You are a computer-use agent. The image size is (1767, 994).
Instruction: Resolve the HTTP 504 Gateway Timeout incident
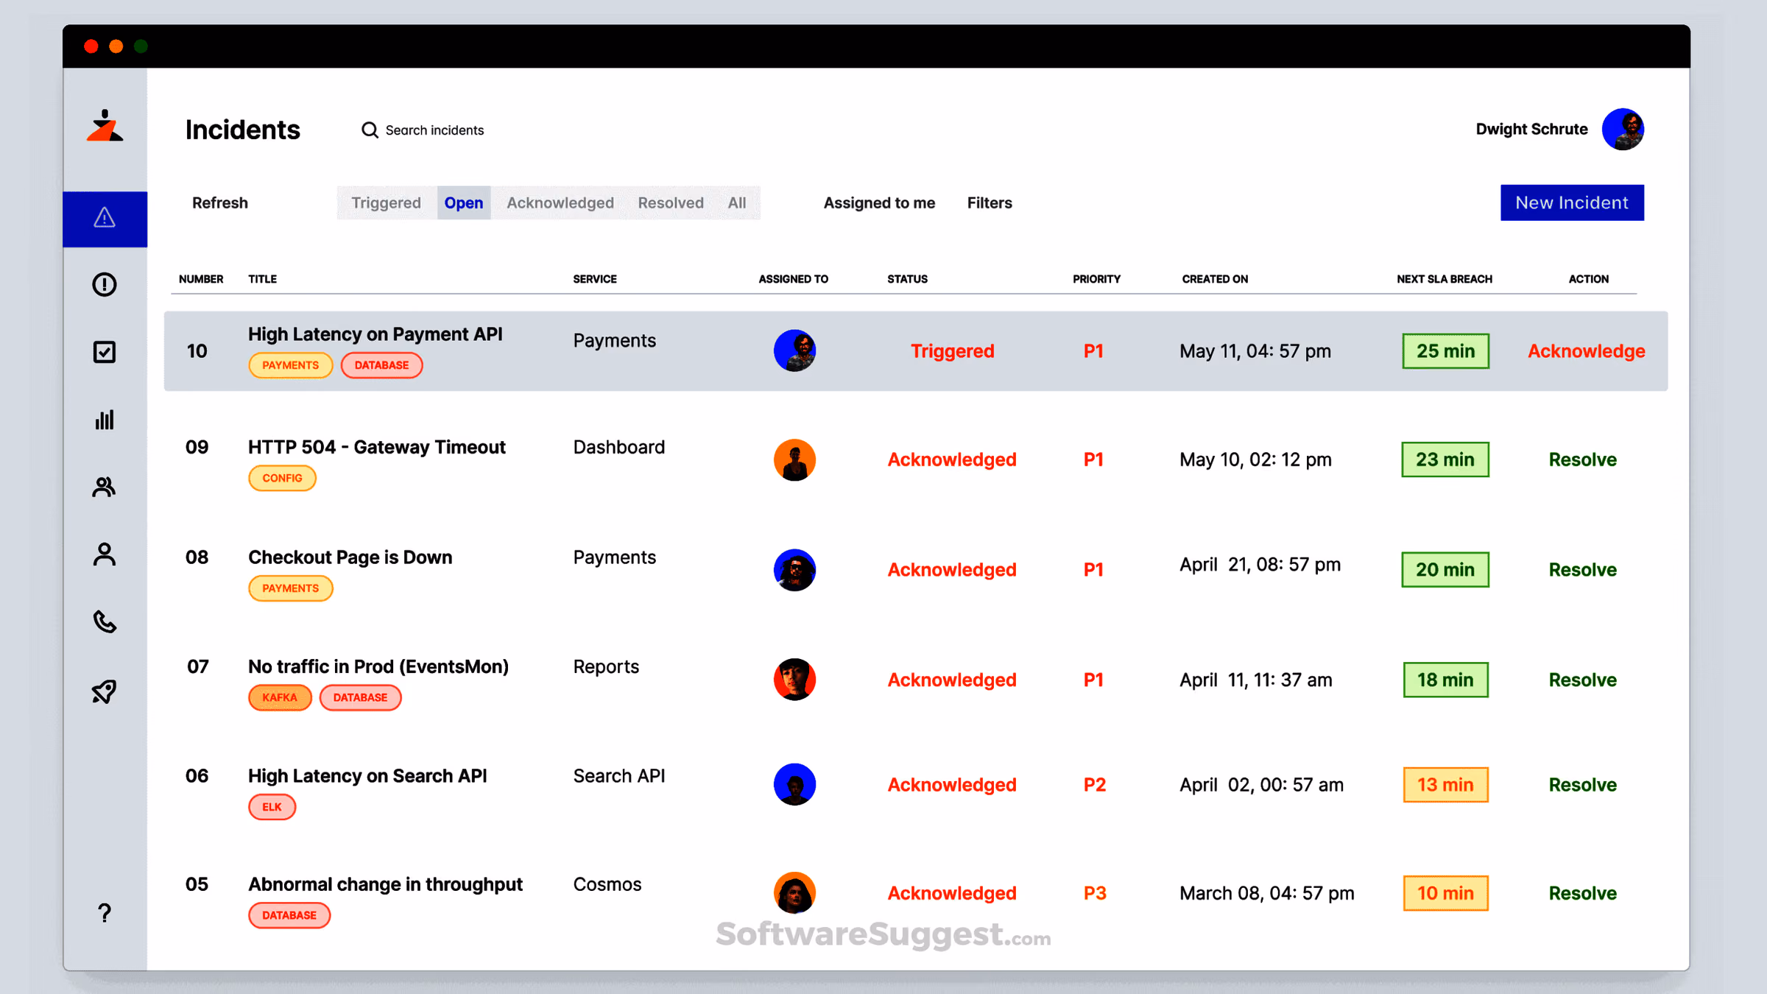[x=1582, y=459]
